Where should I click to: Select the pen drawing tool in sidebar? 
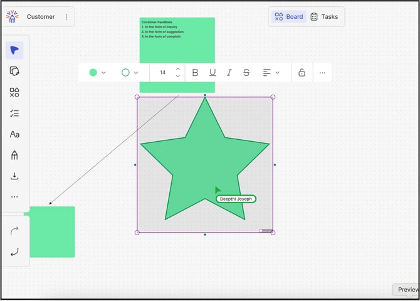(x=14, y=155)
